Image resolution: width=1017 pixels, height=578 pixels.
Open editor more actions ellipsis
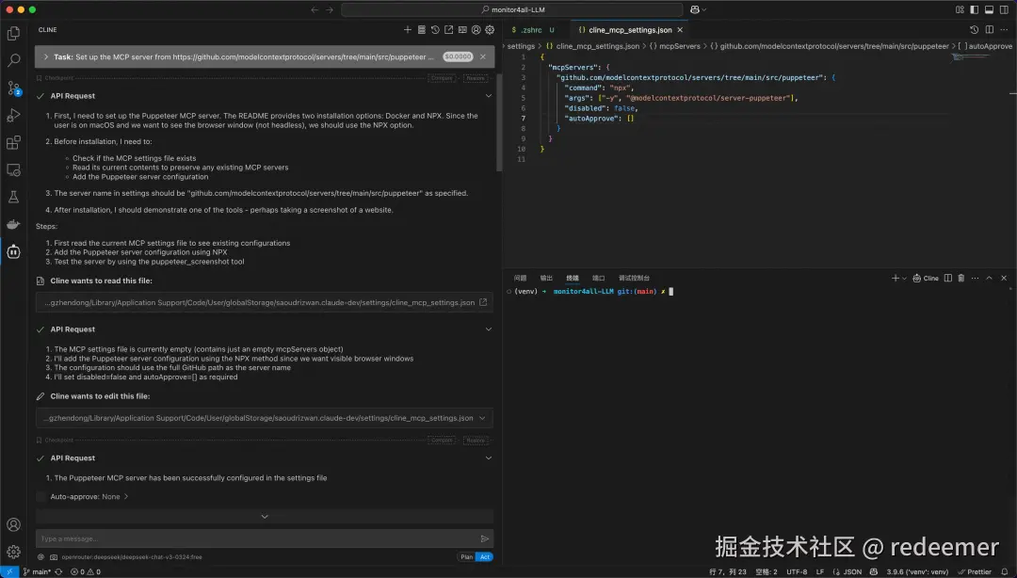[x=1004, y=30]
